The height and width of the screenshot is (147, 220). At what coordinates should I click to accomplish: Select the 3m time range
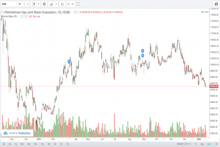tap(29, 144)
